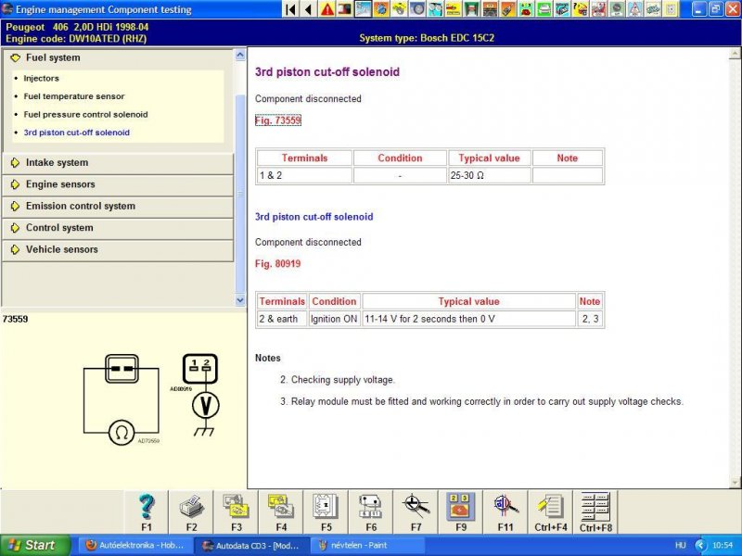Select Fuel temperature sensor item
The image size is (742, 556).
(x=74, y=96)
